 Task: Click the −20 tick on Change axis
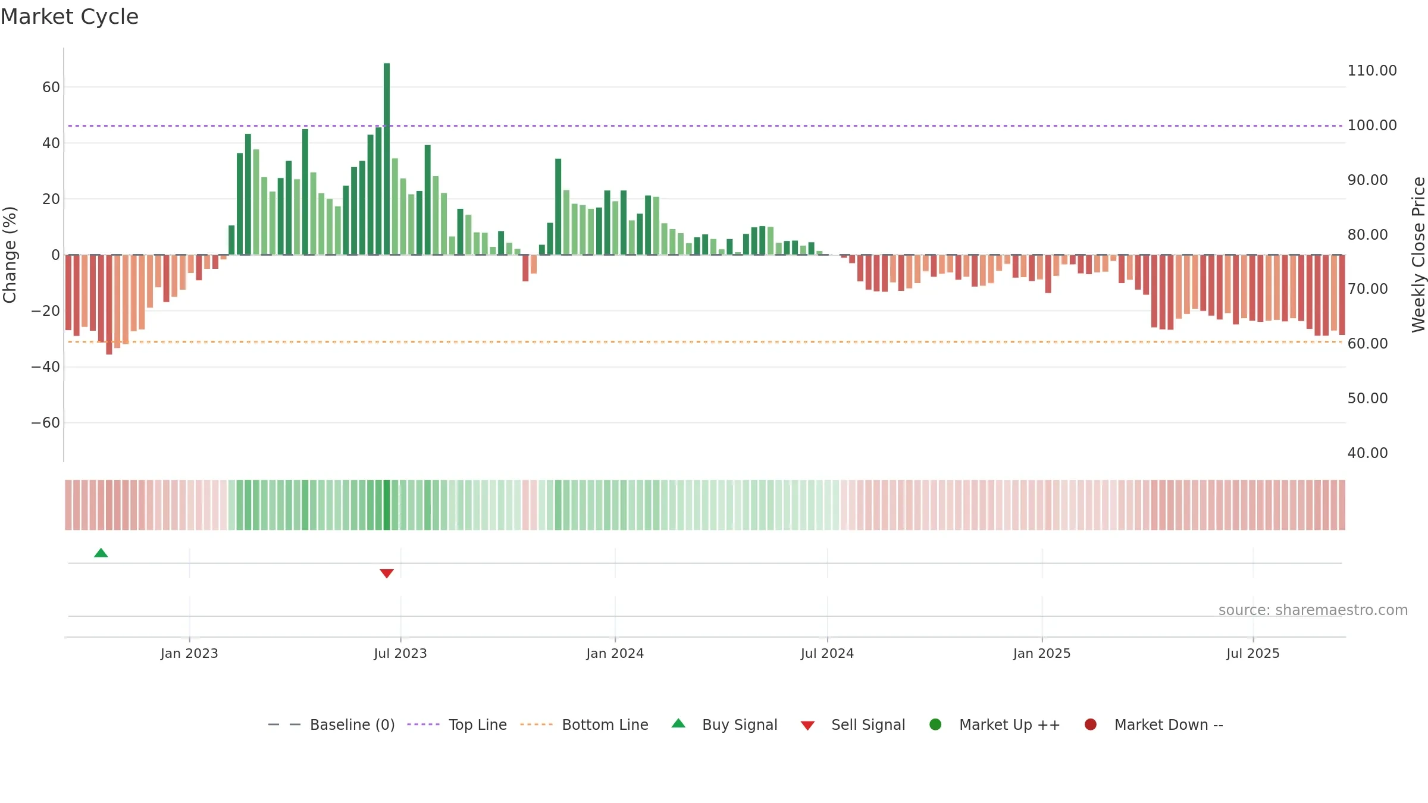point(46,311)
